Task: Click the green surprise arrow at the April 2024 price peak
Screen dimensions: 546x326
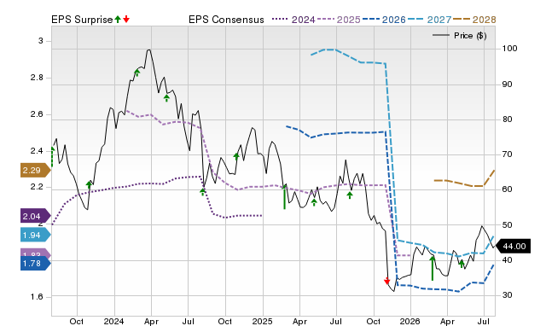Action: [136, 73]
